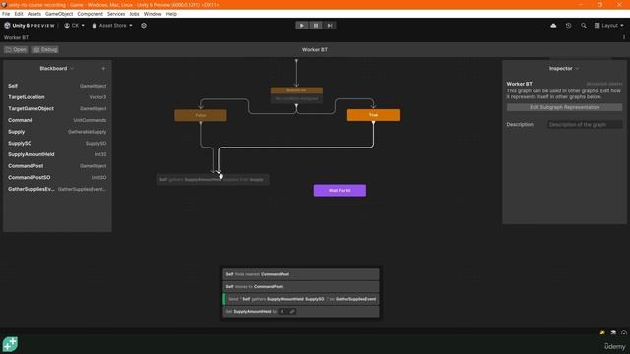Select the Worker BT window tab
Viewport: 630px width, 354px height.
tap(16, 37)
